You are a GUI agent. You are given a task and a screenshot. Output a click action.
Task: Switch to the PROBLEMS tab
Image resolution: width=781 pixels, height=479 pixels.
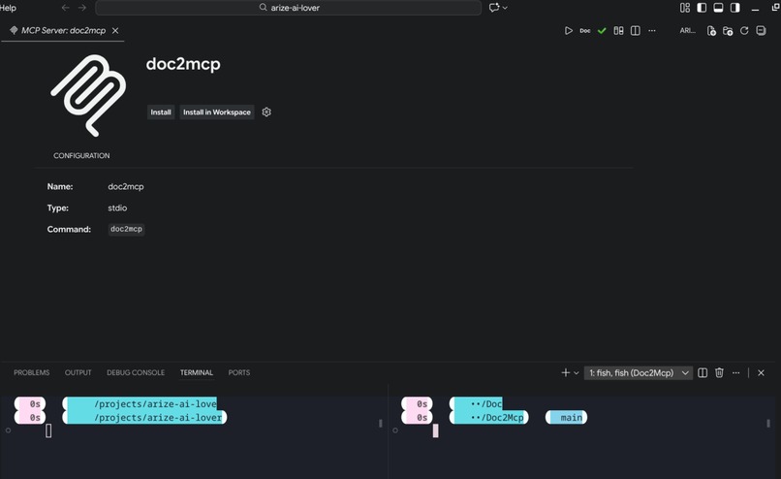pyautogui.click(x=31, y=372)
